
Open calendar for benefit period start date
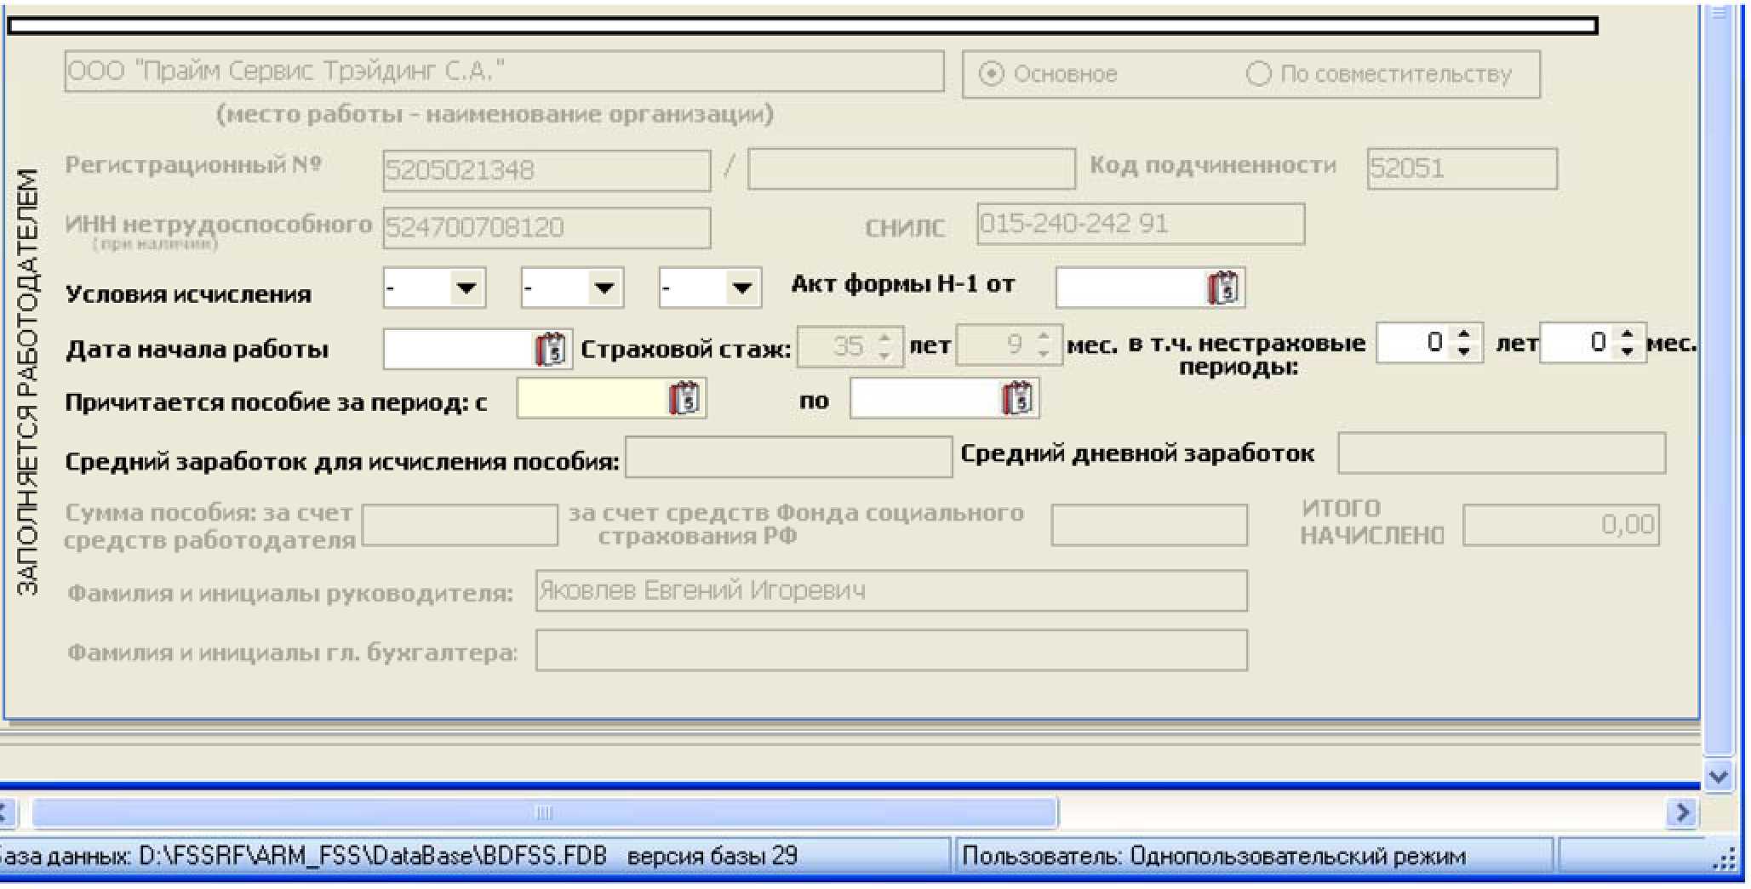point(684,398)
